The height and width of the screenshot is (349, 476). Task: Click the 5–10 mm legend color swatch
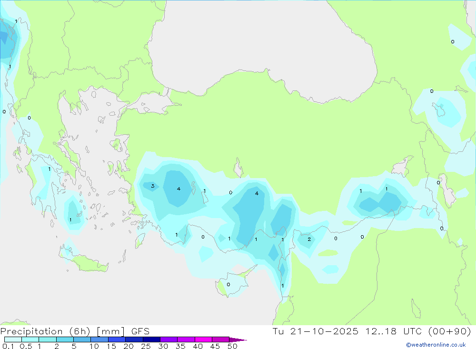[82, 339]
